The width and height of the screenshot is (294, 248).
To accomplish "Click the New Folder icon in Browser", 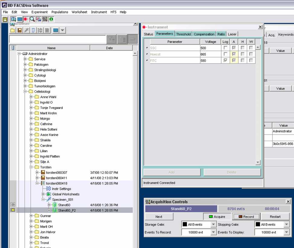I will point(13,30).
